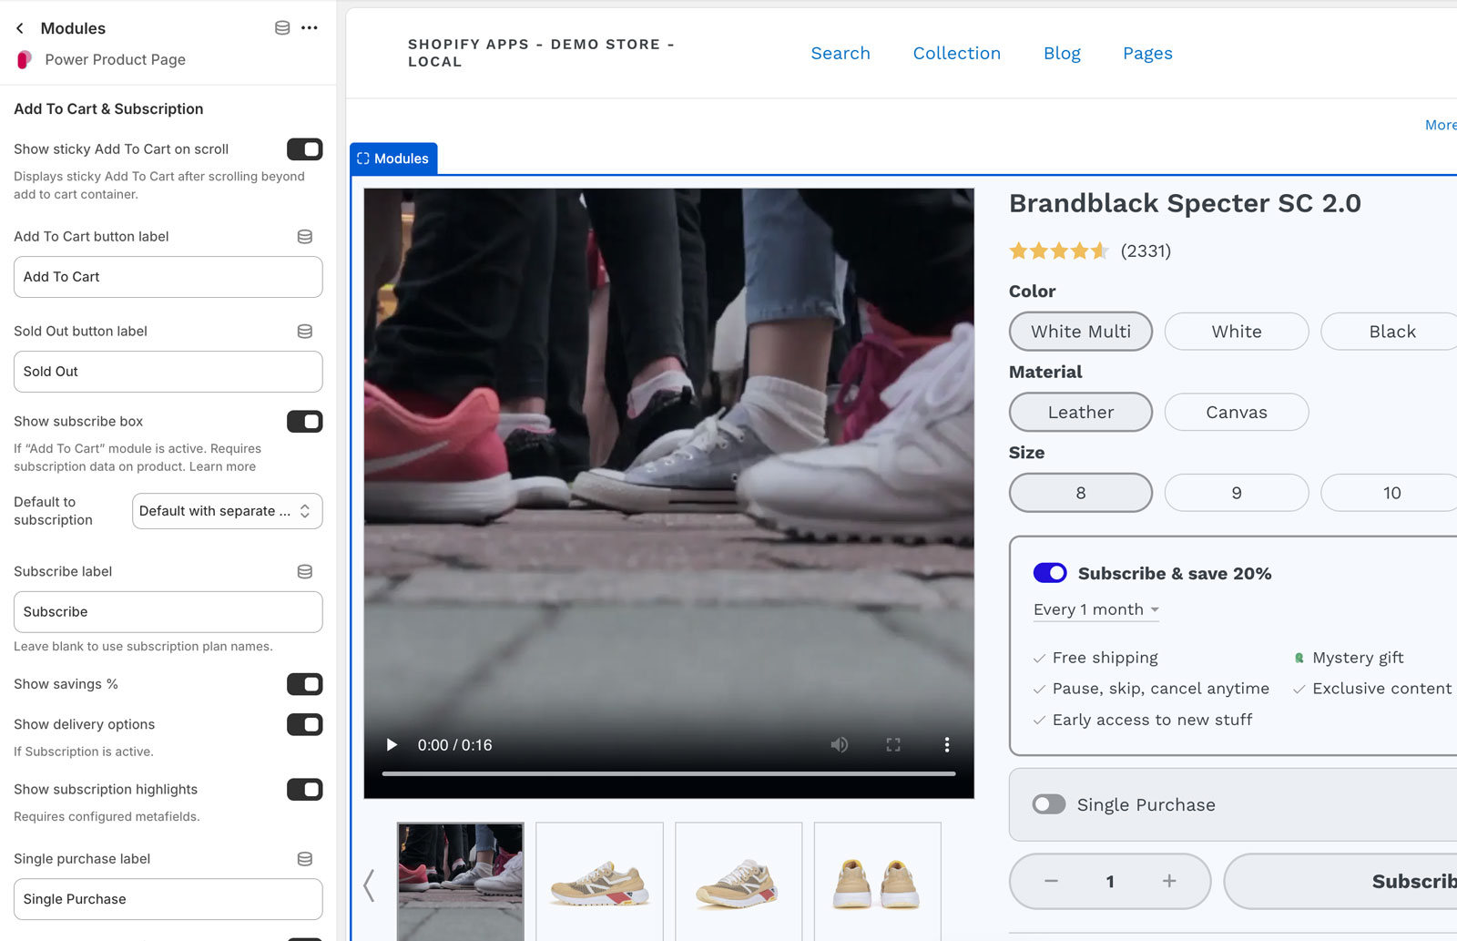
Task: Disable Show sticky Add To Cart on scroll
Action: point(304,148)
